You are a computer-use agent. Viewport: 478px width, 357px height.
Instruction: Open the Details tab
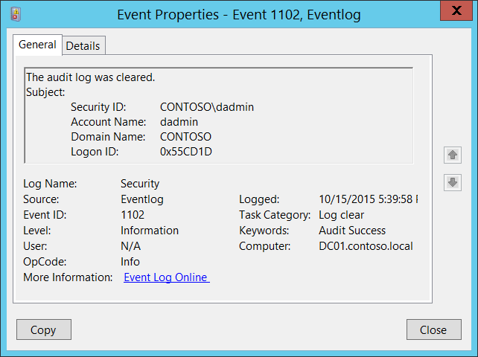83,45
